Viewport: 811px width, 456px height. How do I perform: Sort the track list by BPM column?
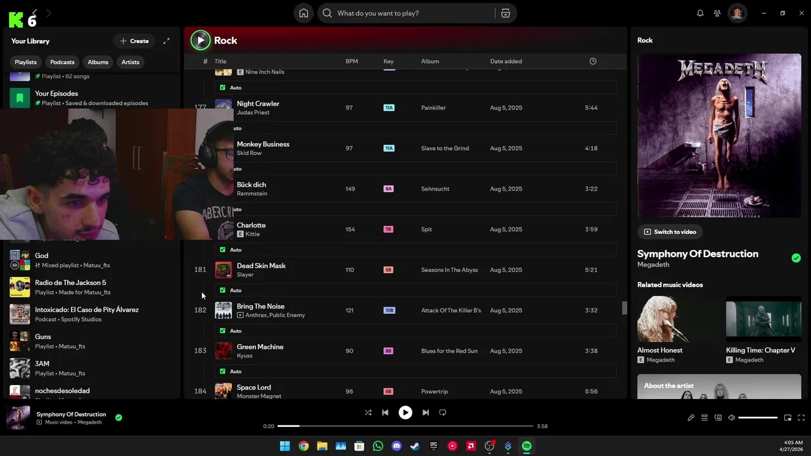[352, 61]
